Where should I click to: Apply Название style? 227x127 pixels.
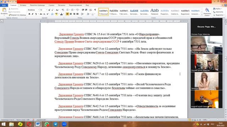(x=155, y=12)
